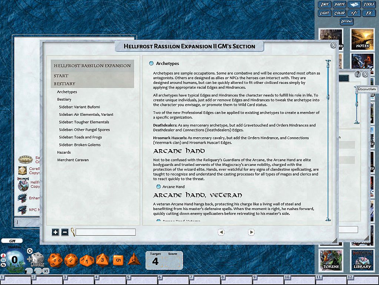Image resolution: width=379 pixels, height=285 pixels.
Task: Go to next page arrow
Action: (x=251, y=232)
